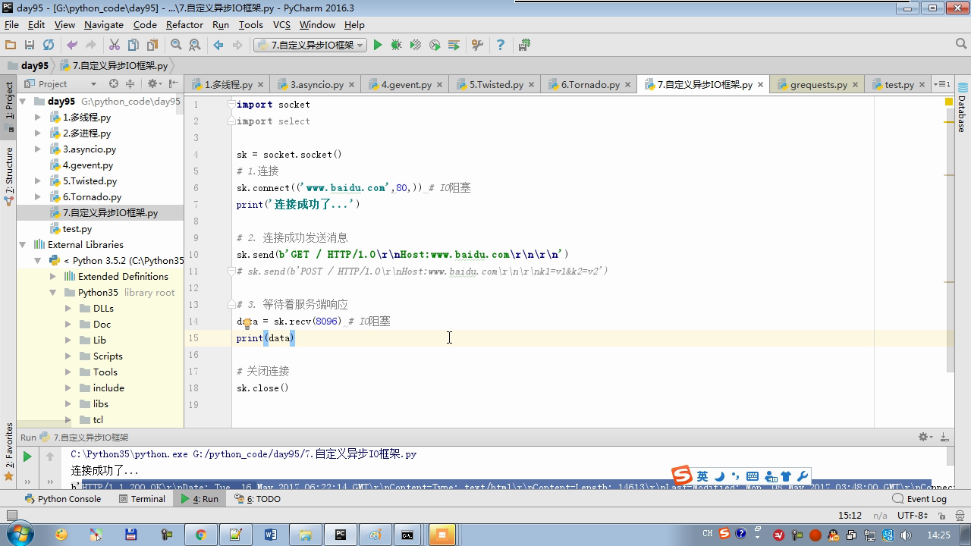Image resolution: width=971 pixels, height=546 pixels.
Task: Start debugging with the Debug bug icon
Action: click(x=396, y=45)
